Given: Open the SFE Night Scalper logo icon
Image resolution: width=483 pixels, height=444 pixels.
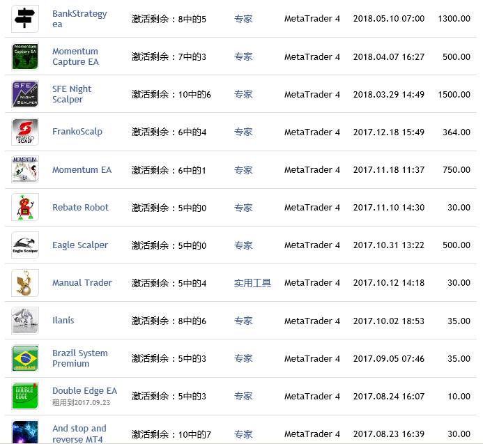Looking at the screenshot, I should [x=25, y=94].
